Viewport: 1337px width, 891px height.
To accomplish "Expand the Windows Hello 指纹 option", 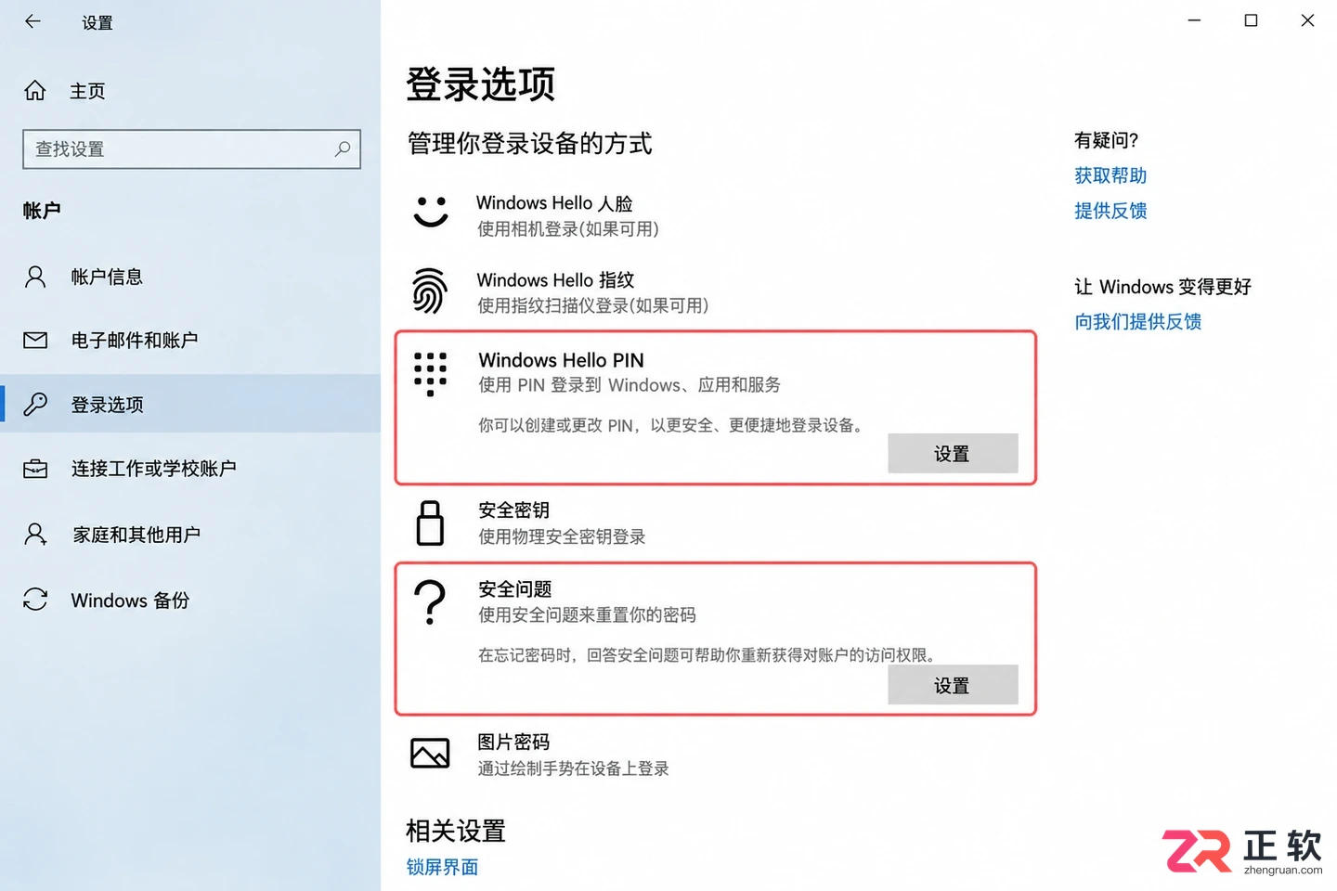I will 555,280.
